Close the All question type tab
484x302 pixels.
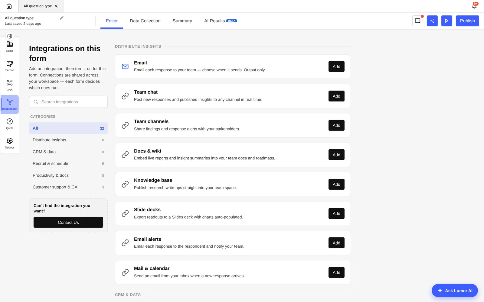point(56,6)
